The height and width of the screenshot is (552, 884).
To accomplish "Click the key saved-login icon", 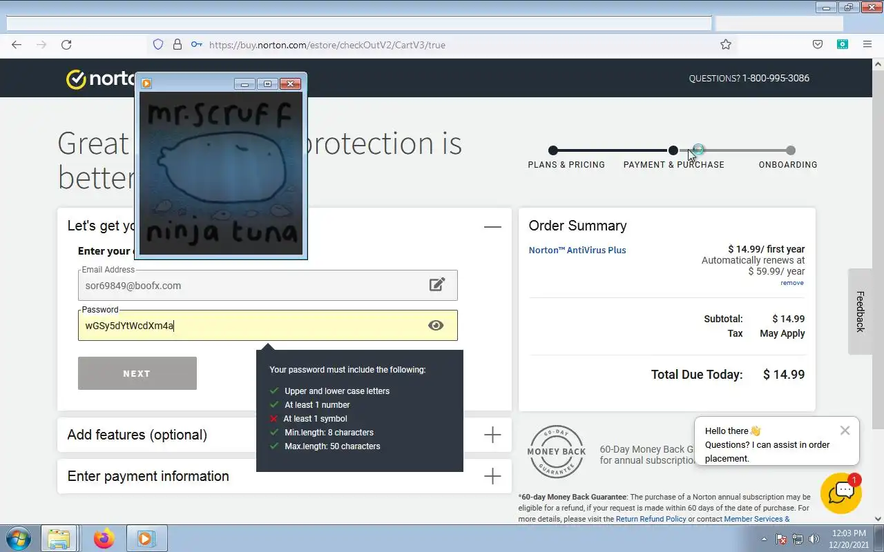I will click(x=197, y=45).
